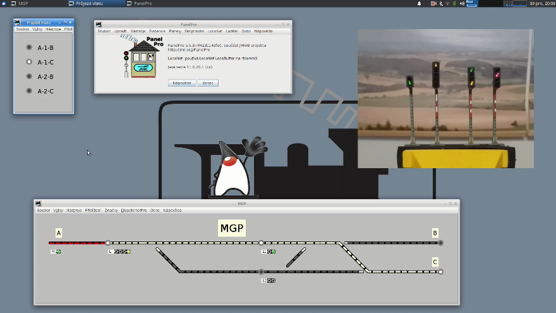Open the Skriptování menu in PanelPro
The image size is (556, 313).
pyautogui.click(x=195, y=31)
